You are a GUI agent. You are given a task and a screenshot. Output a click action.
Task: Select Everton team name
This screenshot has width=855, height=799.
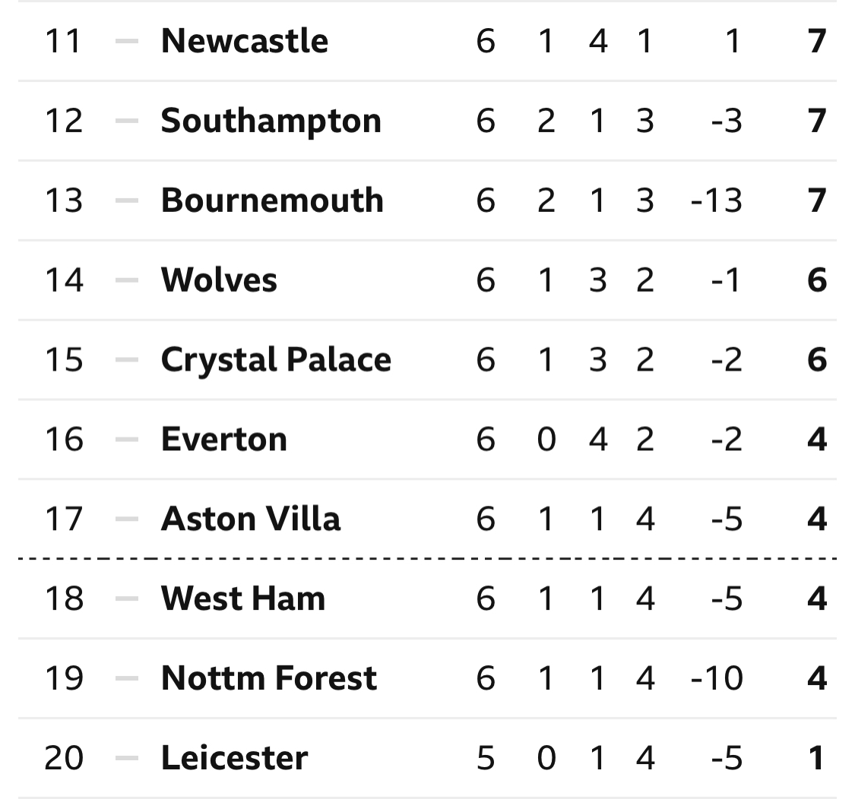(224, 439)
